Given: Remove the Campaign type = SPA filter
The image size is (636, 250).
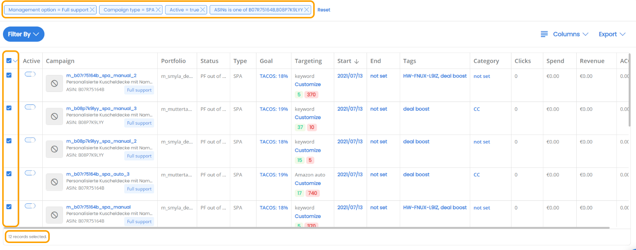Looking at the screenshot, I should pos(158,10).
